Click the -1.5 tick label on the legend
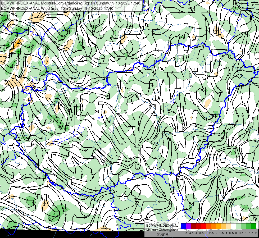The height and width of the screenshot is (238, 259). click(x=221, y=233)
